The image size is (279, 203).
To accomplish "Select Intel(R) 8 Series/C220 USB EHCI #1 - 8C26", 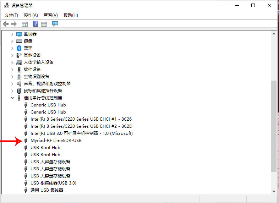I will tap(81, 119).
